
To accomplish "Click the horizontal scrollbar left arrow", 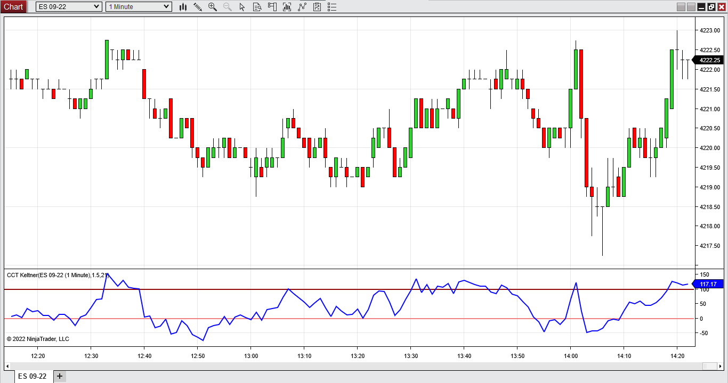I will click(x=7, y=366).
